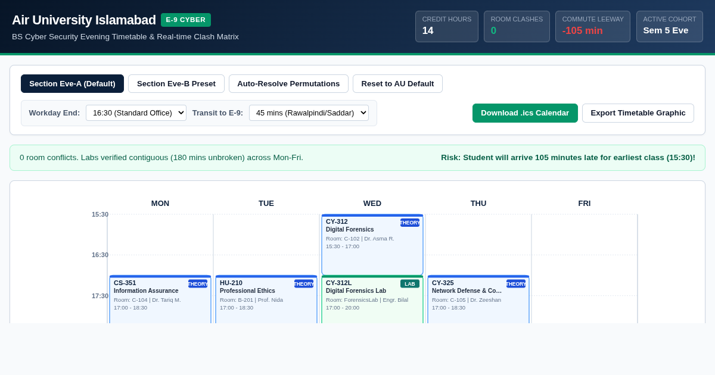Open the Workday End dropdown
Image resolution: width=715 pixels, height=375 pixels.
tap(136, 113)
